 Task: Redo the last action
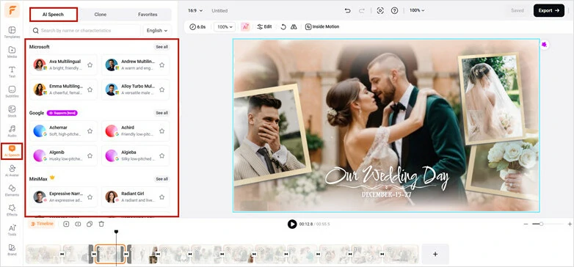click(362, 10)
